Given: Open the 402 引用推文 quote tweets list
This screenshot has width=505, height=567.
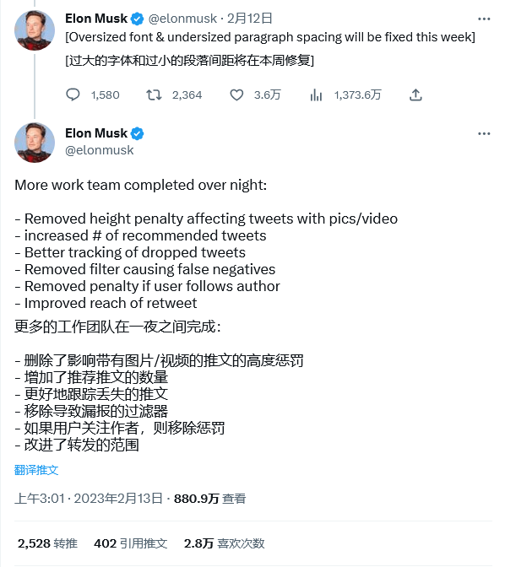Looking at the screenshot, I should [130, 543].
